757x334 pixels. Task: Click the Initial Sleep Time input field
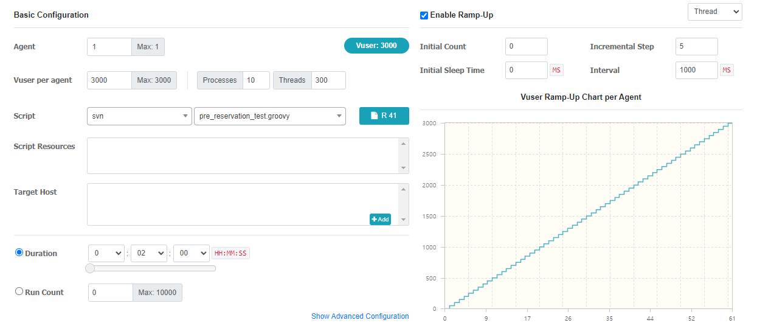[527, 71]
